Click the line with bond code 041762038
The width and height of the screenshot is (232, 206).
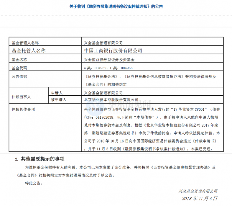pos(151,117)
